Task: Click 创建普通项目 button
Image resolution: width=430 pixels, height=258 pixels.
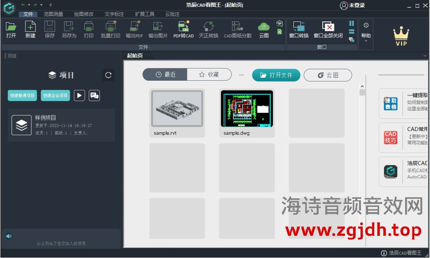Action: 22,95
